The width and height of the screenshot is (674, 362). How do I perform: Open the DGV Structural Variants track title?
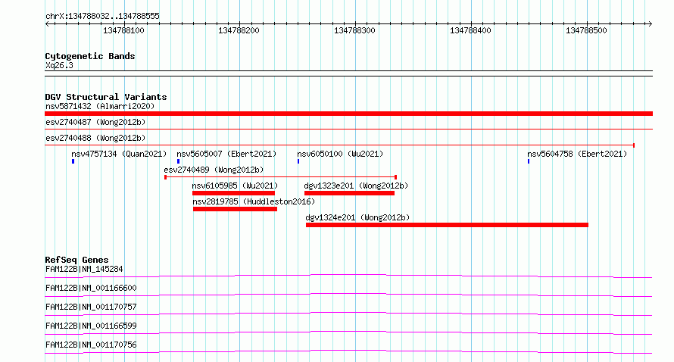(106, 97)
